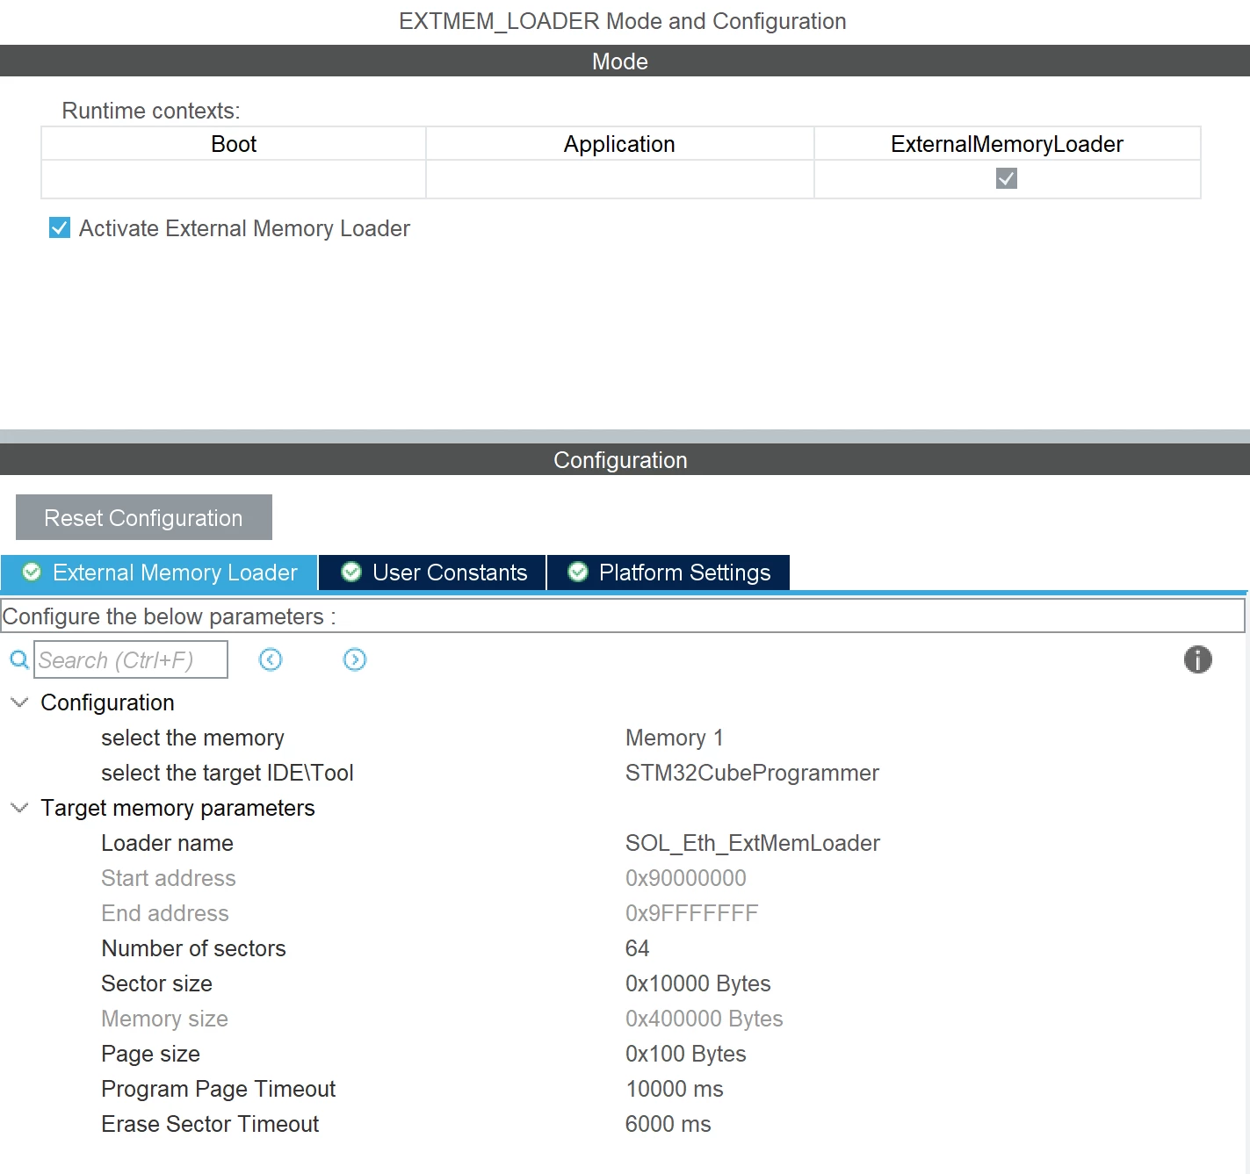Go to next search result arrow
Screen dimensions: 1250x1174
tap(355, 659)
